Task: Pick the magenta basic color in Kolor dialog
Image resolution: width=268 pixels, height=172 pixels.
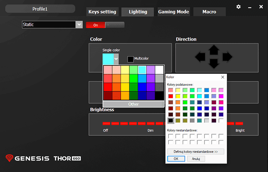Action: click(x=221, y=96)
